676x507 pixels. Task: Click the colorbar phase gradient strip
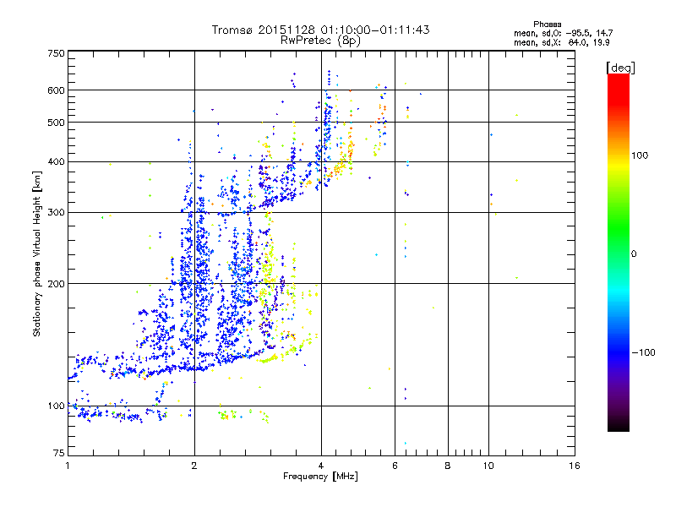tap(619, 252)
